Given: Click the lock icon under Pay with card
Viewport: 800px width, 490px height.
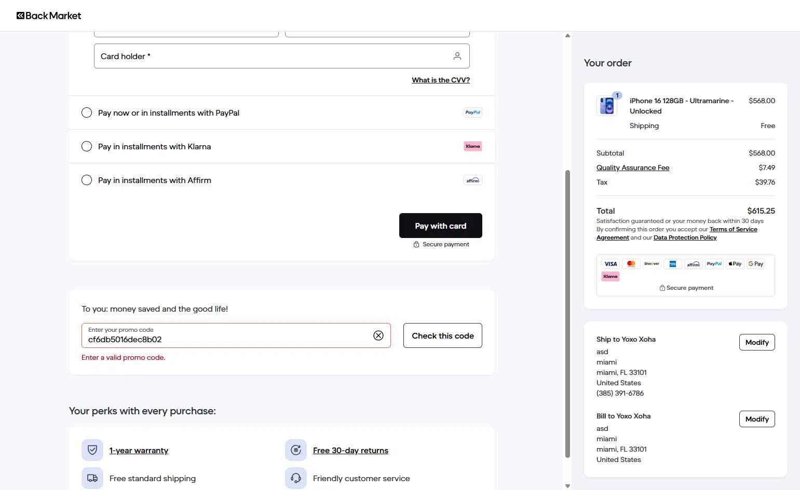Looking at the screenshot, I should [x=416, y=244].
